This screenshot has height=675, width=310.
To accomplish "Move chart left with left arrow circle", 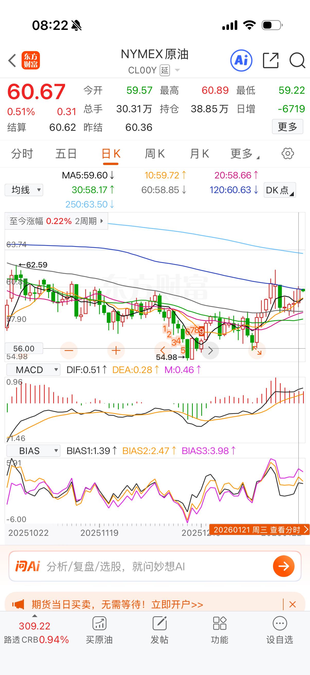I will 163,350.
